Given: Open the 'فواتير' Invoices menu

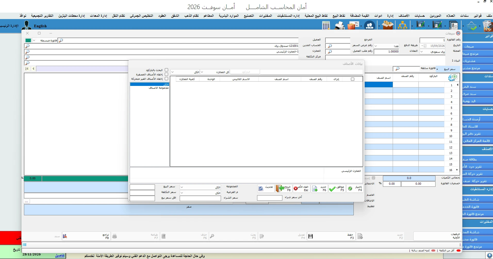Looking at the screenshot, I should 478,16.
